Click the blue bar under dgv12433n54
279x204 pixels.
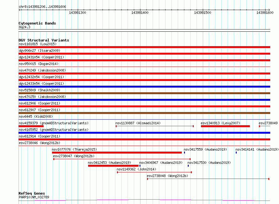click(x=144, y=87)
